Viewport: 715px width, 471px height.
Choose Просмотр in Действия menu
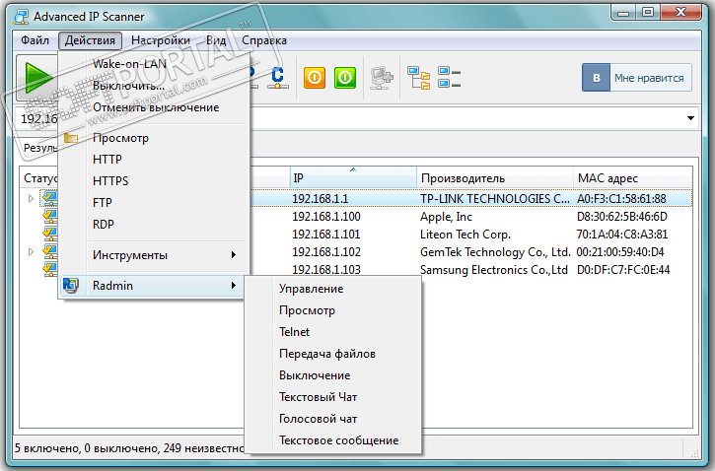(154, 138)
